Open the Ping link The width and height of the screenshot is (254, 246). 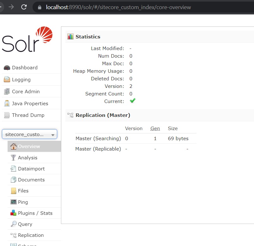(x=23, y=202)
